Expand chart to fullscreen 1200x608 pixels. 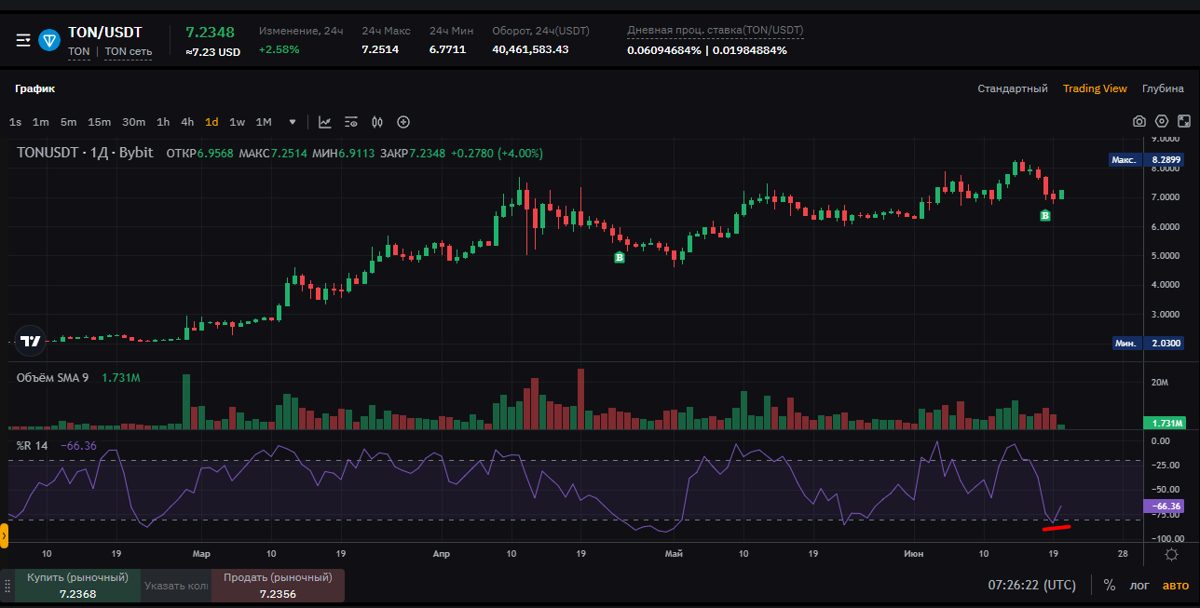tap(1184, 122)
